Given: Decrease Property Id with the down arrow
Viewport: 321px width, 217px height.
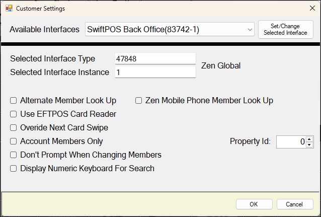Looking at the screenshot, I should coord(309,145).
